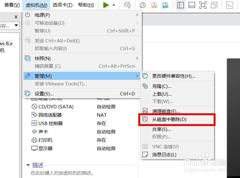Toggle the library sidebar view icon

pos(180,5)
